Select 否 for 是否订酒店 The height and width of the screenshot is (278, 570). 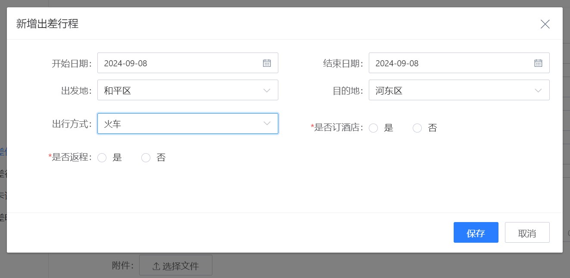tap(417, 128)
